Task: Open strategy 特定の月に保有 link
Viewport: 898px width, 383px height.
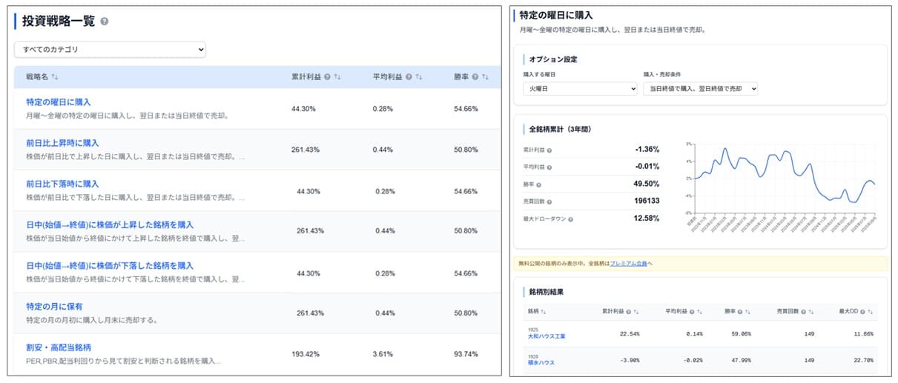Action: (x=54, y=306)
